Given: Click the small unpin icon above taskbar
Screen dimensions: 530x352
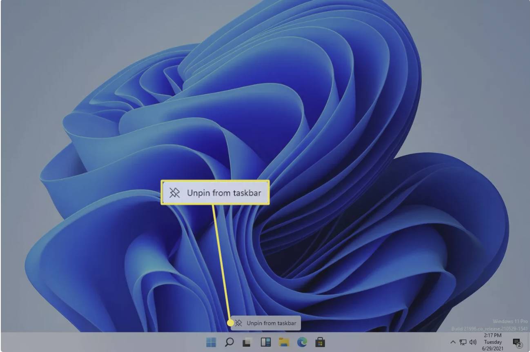Looking at the screenshot, I should click(x=239, y=323).
